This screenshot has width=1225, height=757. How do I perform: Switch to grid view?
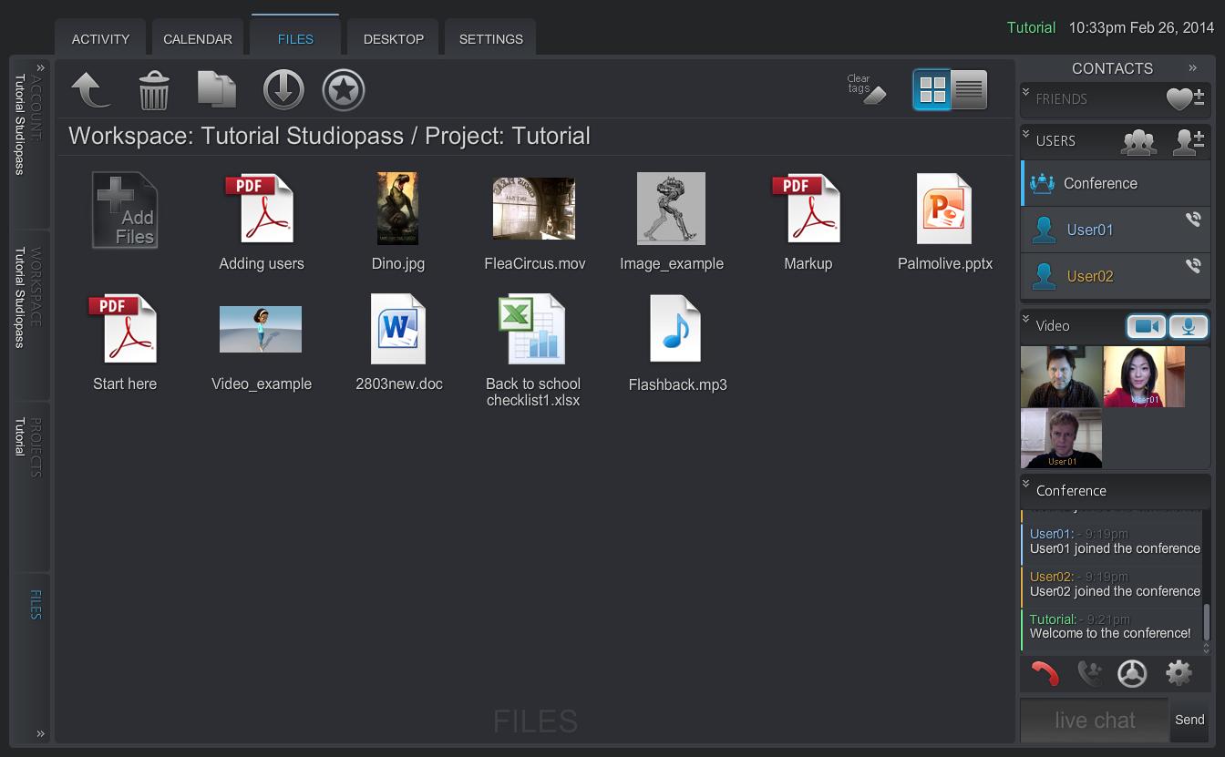coord(932,89)
